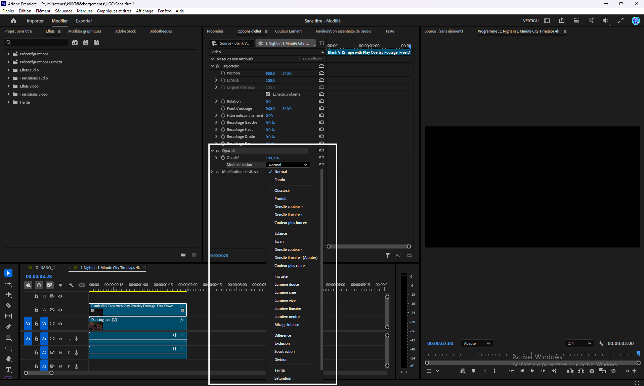Viewport: 644px width, 386px height.
Task: Open the Graphiques et titres menu
Action: (x=114, y=11)
